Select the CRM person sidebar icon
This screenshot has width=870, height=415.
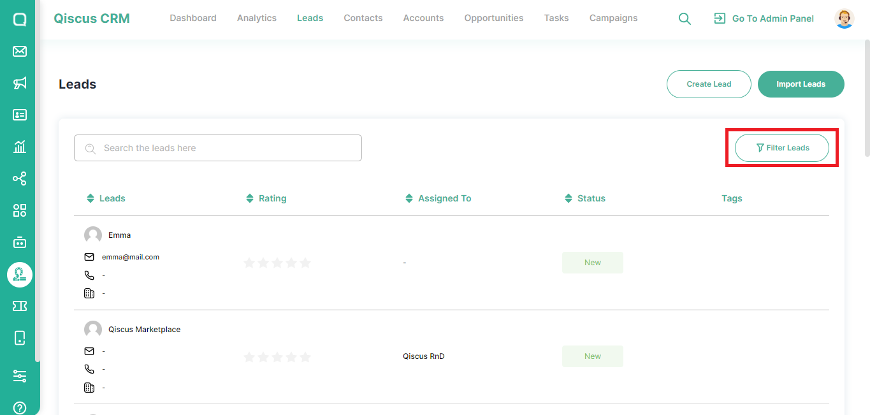pyautogui.click(x=20, y=275)
